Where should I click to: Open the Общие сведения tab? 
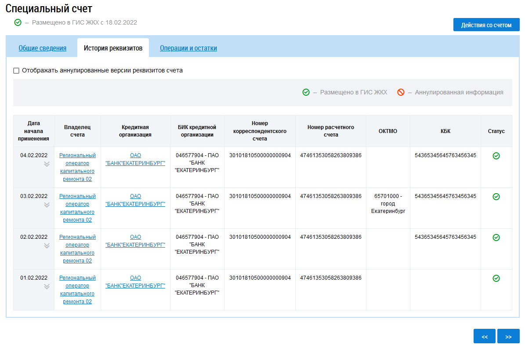coord(42,48)
